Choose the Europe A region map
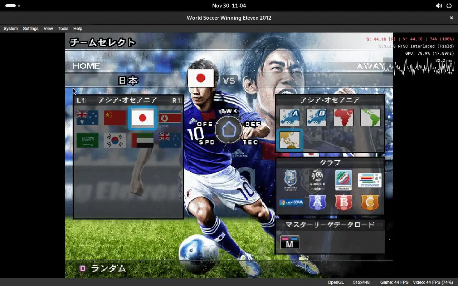458x286 pixels. pos(290,118)
